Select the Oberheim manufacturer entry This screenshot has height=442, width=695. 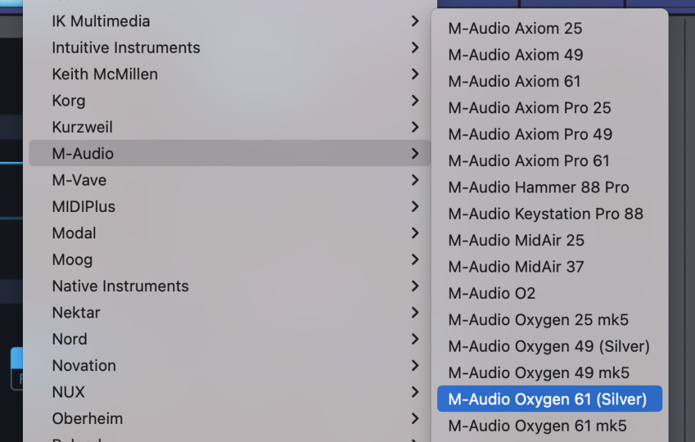(88, 418)
